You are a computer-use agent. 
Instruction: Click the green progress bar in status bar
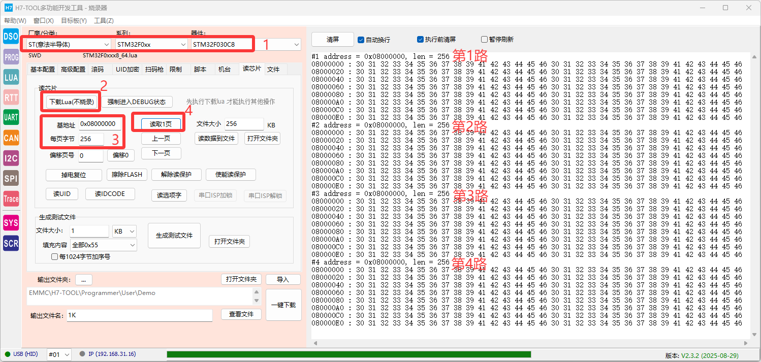pyautogui.click(x=349, y=354)
